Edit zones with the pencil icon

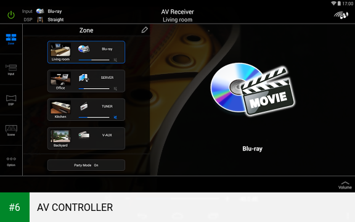pos(144,30)
